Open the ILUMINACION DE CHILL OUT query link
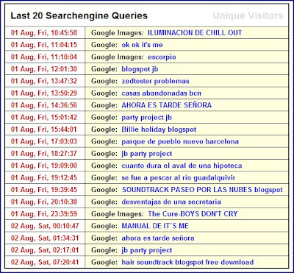This screenshot has width=294, height=273. click(195, 32)
